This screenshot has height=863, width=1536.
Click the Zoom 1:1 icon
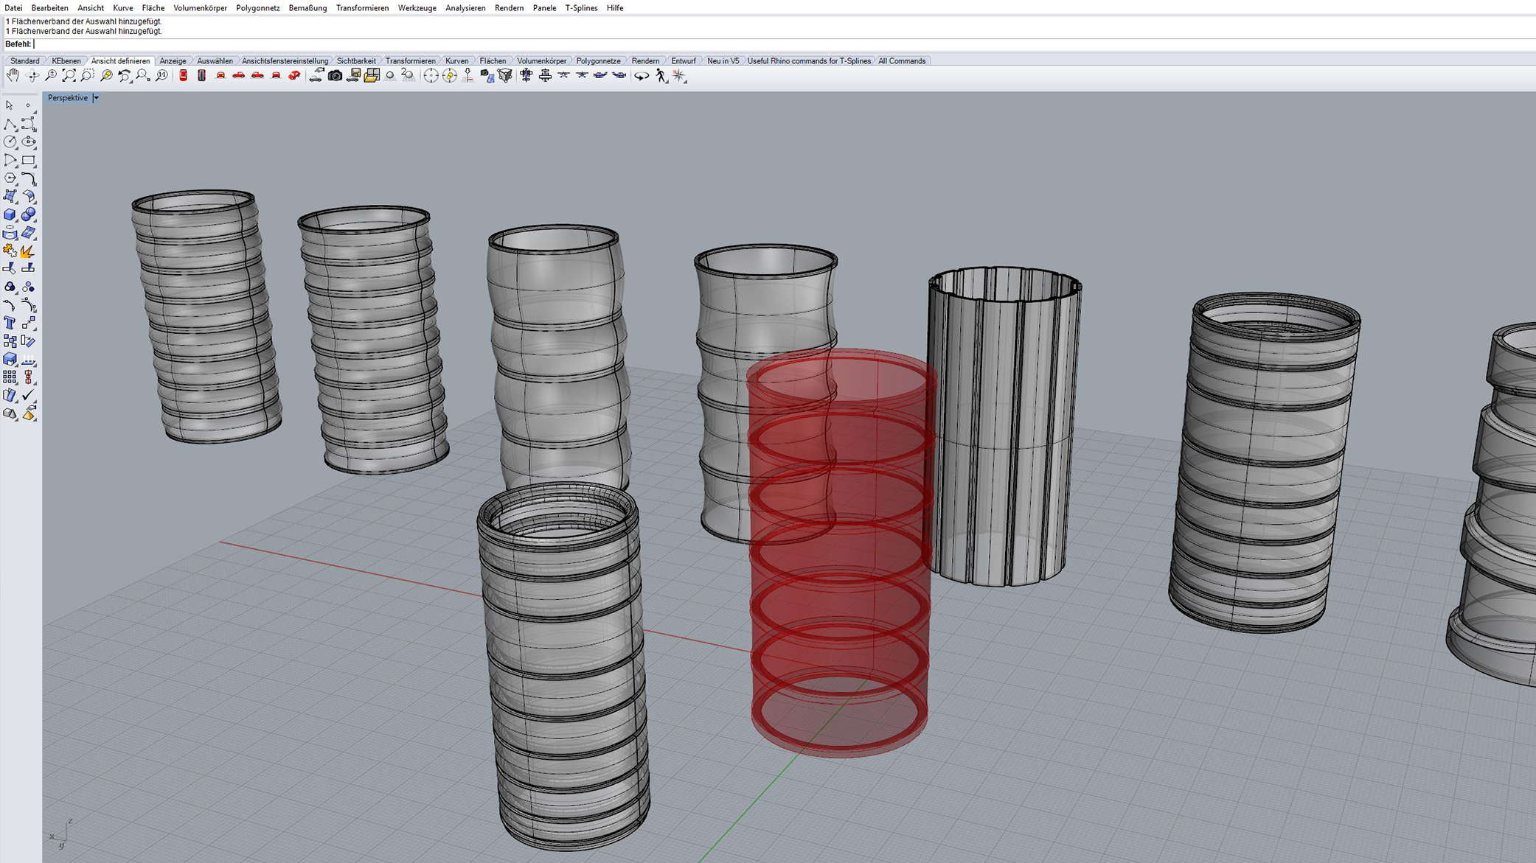point(161,75)
